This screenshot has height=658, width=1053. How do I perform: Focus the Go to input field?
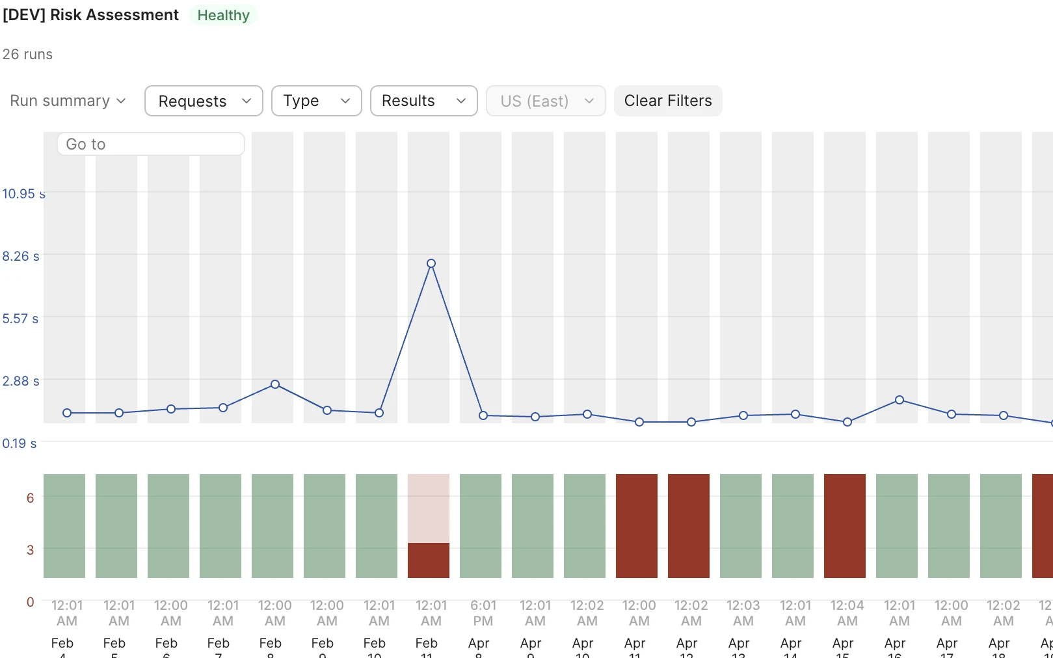pyautogui.click(x=151, y=144)
